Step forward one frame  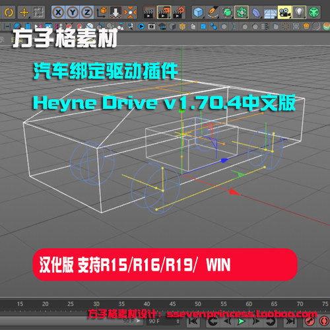coord(256,321)
